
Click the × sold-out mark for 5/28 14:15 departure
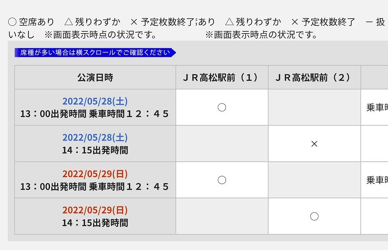click(314, 144)
